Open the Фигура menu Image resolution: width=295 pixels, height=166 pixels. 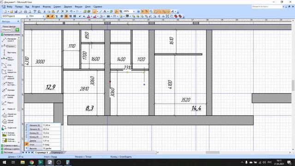tap(78, 6)
